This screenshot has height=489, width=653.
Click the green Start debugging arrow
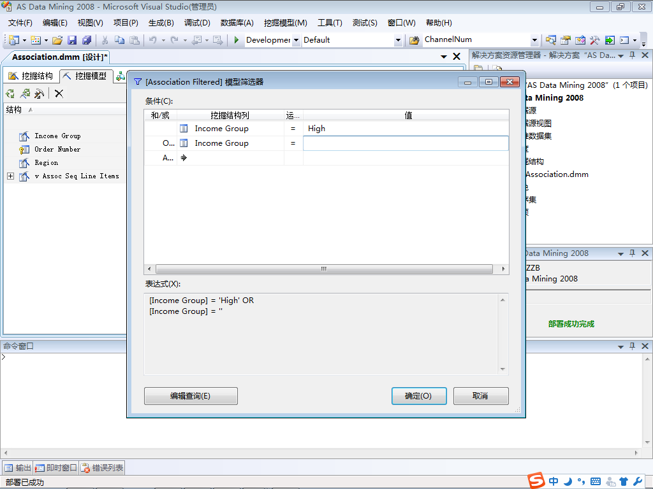tap(236, 40)
